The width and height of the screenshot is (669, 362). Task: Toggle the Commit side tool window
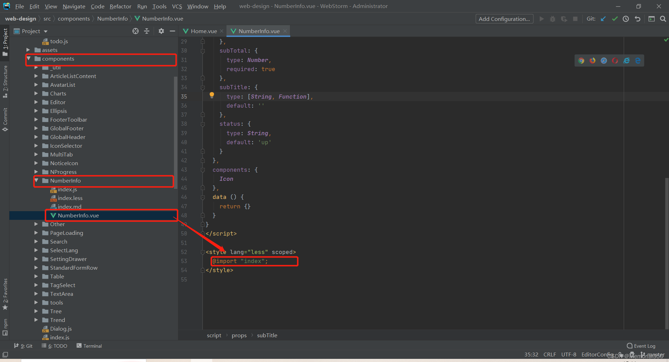click(x=5, y=120)
